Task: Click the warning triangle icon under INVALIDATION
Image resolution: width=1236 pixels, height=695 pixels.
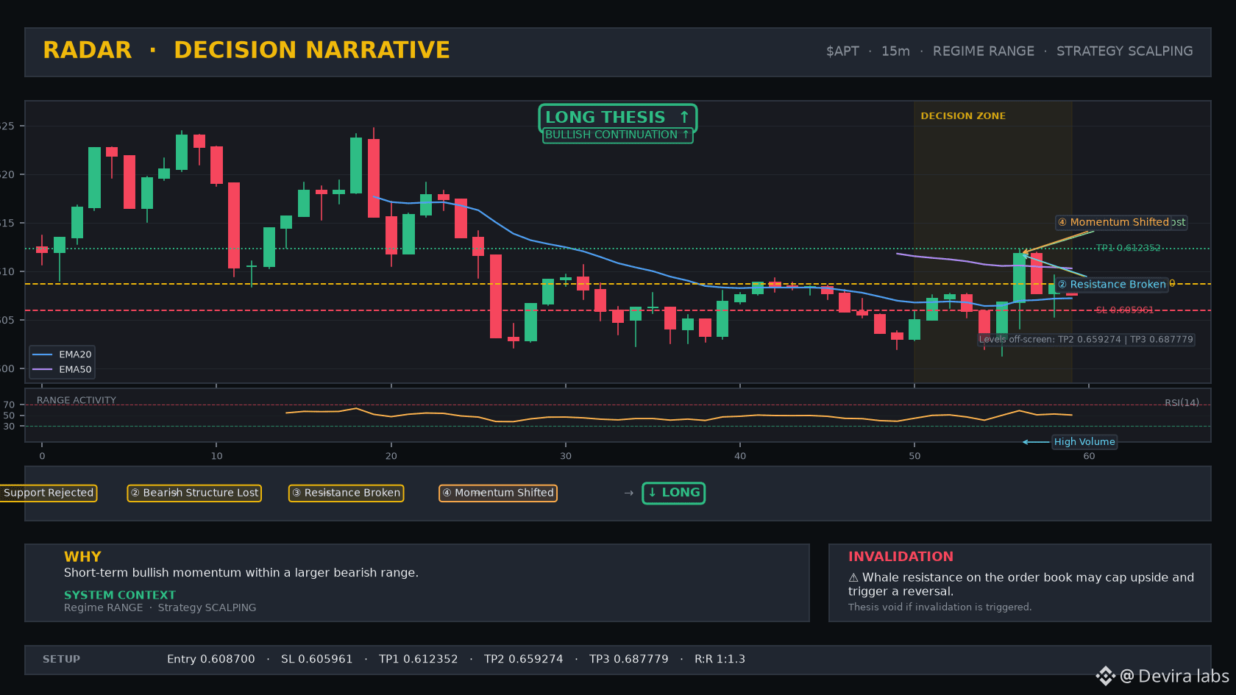Action: click(x=853, y=578)
